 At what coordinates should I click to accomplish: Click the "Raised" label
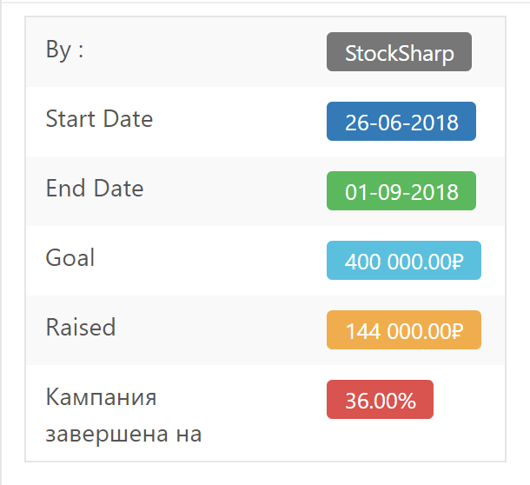81,328
